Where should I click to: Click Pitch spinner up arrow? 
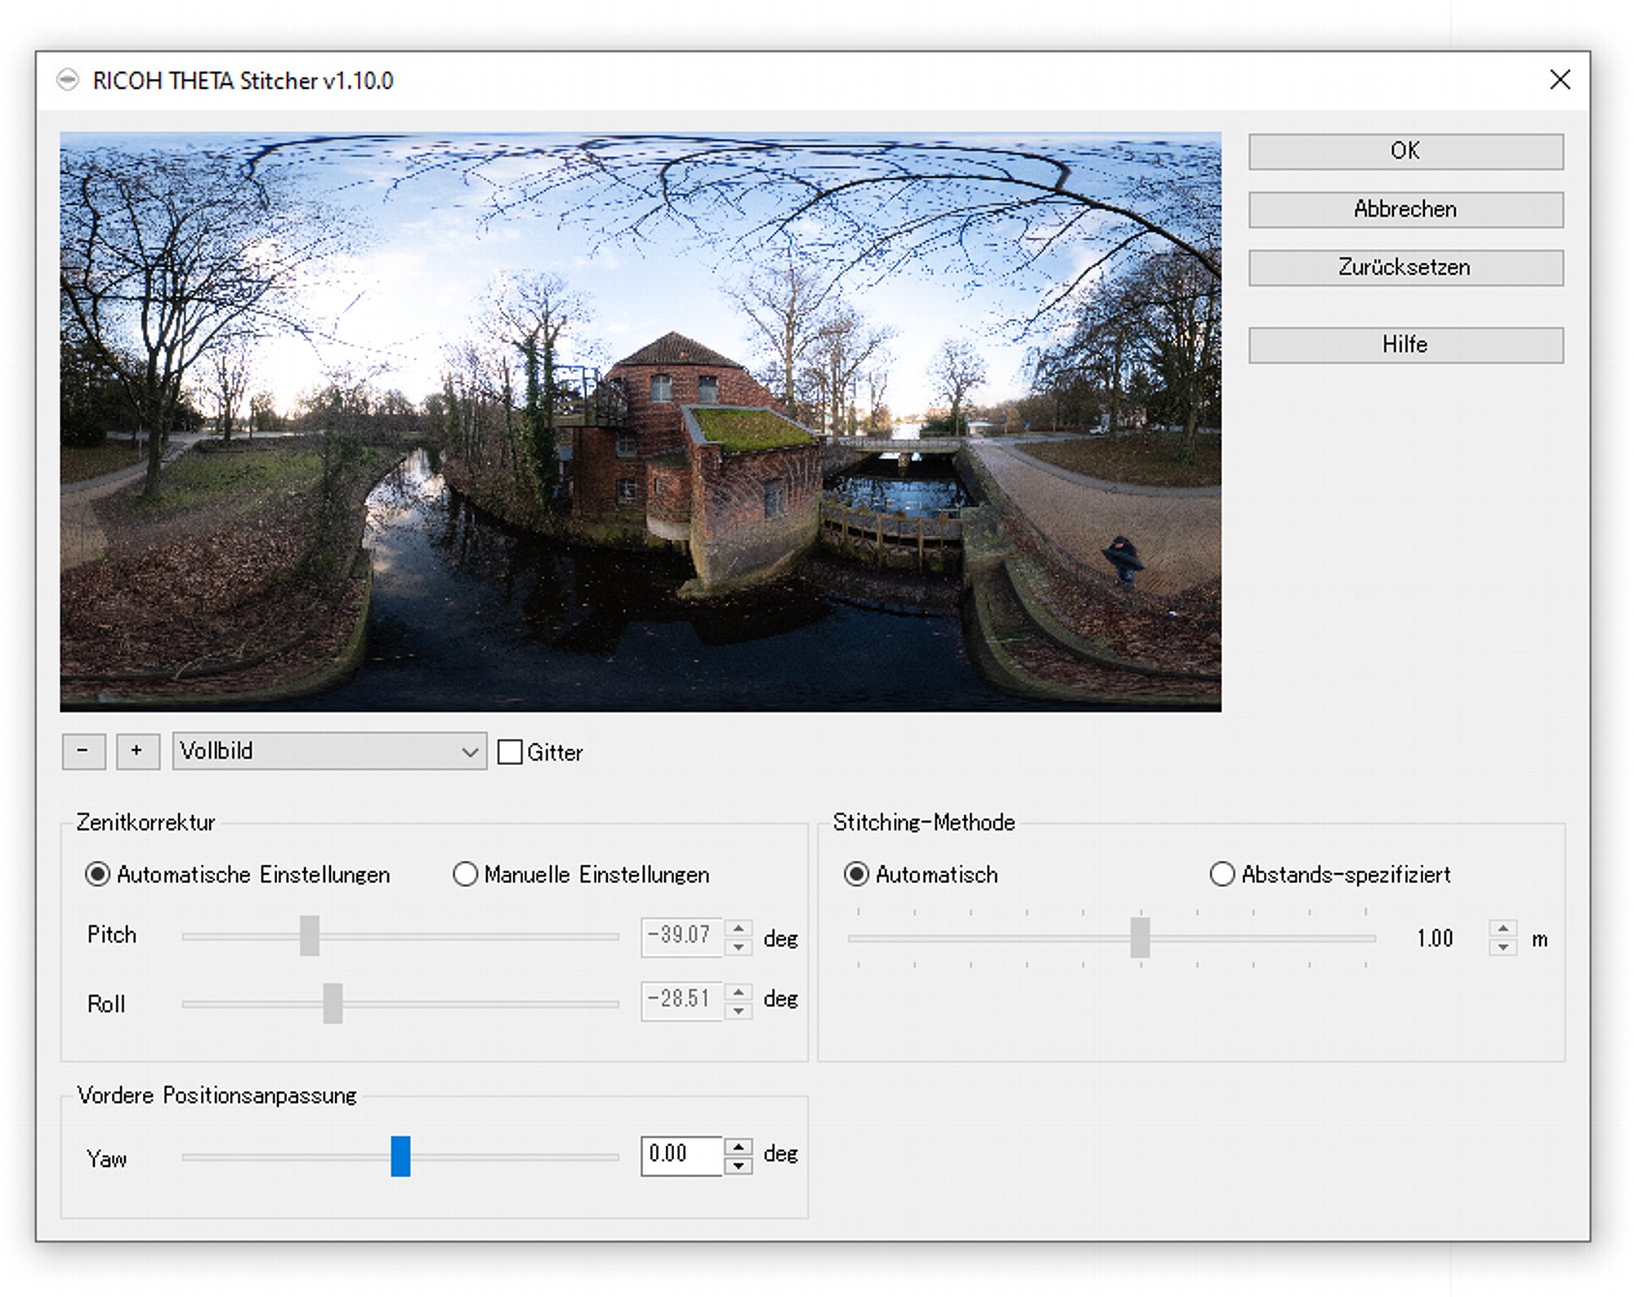739,928
